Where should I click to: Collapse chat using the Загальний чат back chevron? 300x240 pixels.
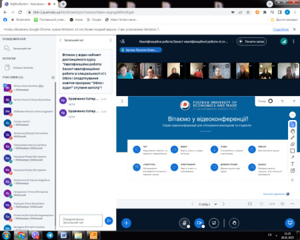pos(61,40)
